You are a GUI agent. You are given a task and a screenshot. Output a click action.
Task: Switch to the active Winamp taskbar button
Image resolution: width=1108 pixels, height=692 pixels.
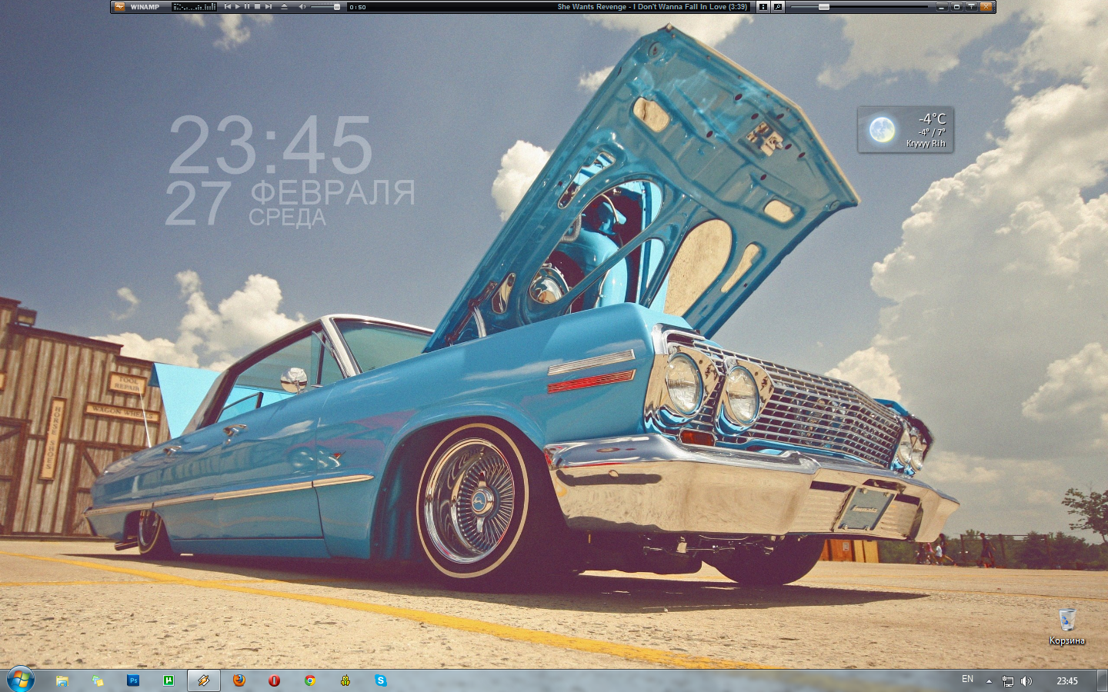coord(204,680)
